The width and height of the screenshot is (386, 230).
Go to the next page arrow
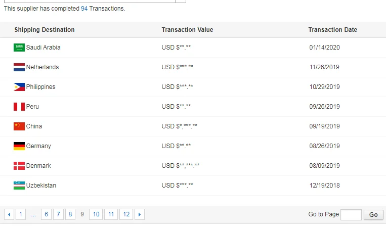(140, 214)
